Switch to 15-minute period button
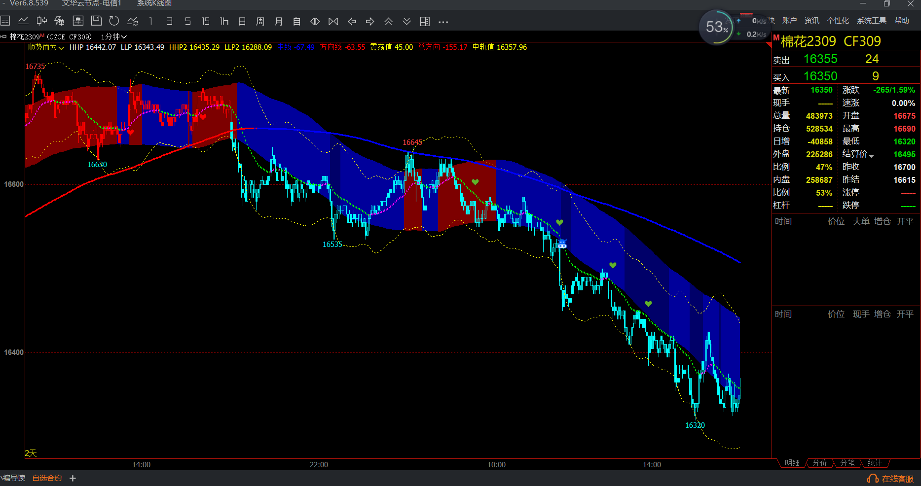 pos(206,21)
